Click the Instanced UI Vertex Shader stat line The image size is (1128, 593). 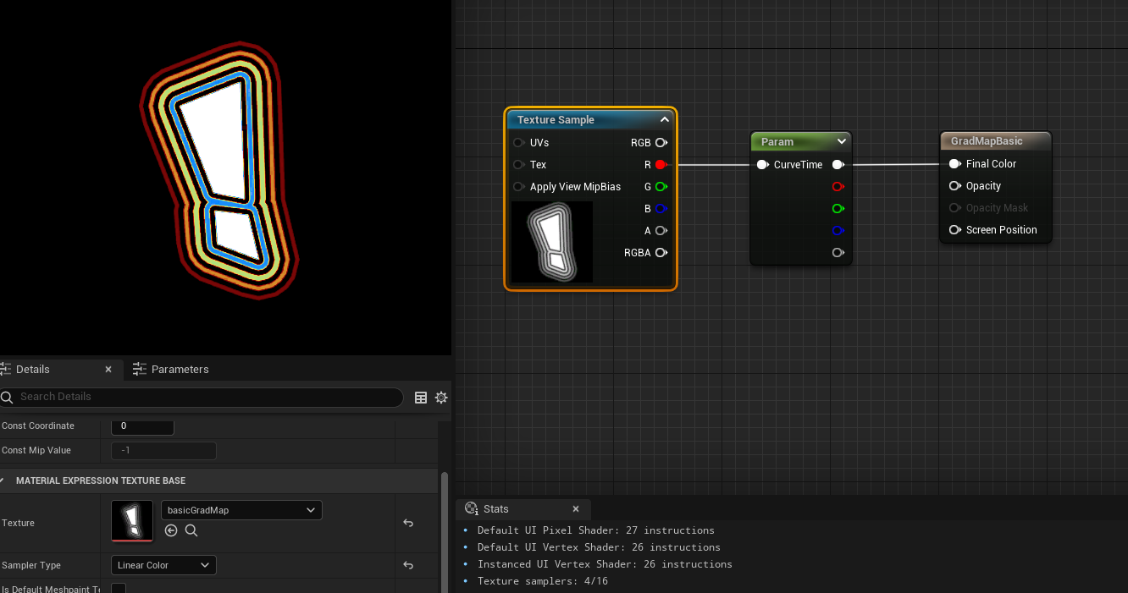(605, 564)
